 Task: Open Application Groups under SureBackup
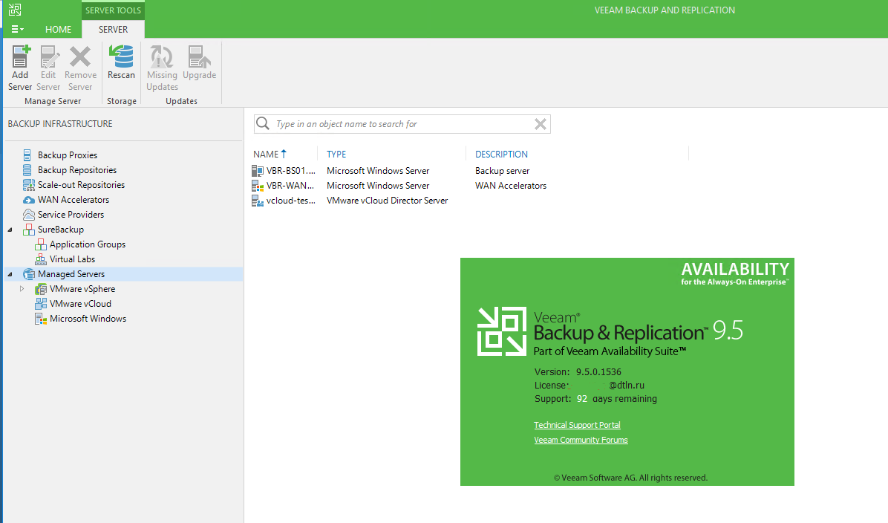pos(88,244)
